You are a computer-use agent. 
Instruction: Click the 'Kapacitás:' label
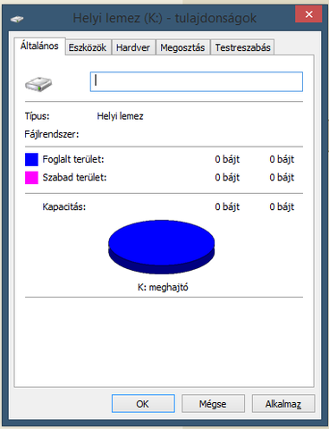pyautogui.click(x=64, y=206)
